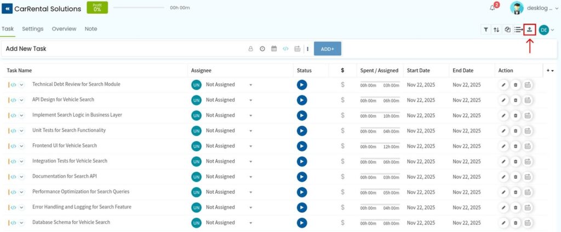Click back arrow beside CarRental Solutions
The width and height of the screenshot is (561, 232).
(8, 9)
